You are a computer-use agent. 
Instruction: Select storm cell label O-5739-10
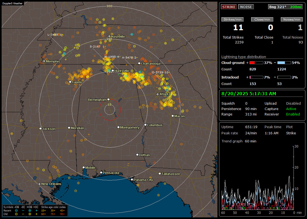click(160, 72)
